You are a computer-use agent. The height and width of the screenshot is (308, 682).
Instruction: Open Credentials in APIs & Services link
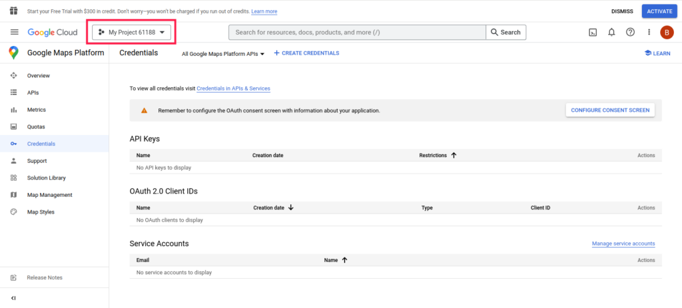(x=233, y=88)
